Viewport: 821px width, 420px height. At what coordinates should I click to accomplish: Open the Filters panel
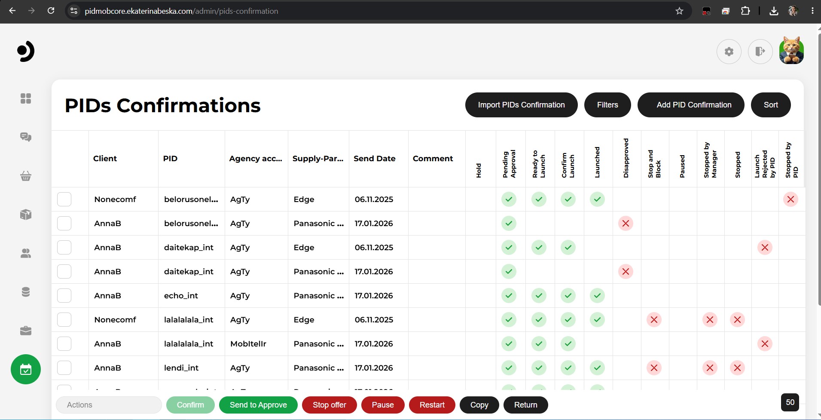(607, 105)
